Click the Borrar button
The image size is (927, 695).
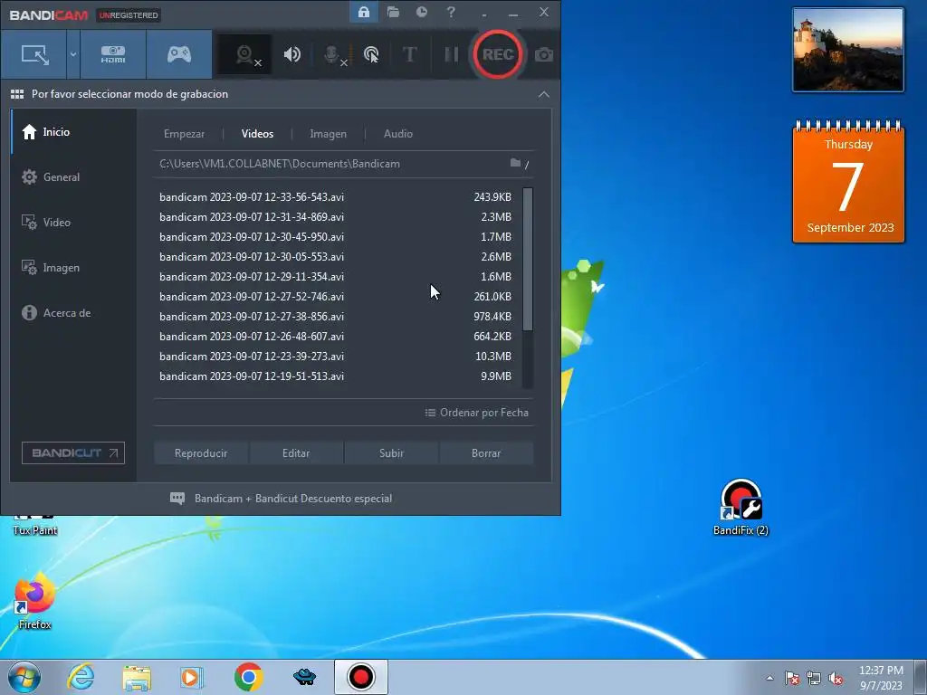[486, 453]
